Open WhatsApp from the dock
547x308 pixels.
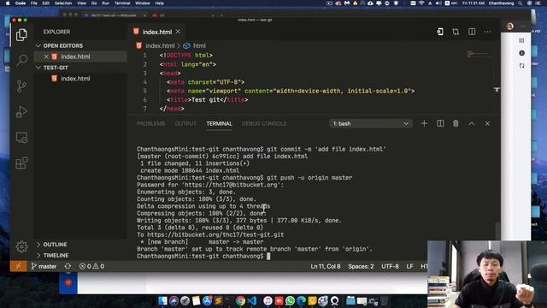tap(290, 300)
